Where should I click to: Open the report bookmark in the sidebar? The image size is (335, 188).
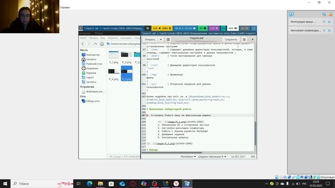[88, 77]
